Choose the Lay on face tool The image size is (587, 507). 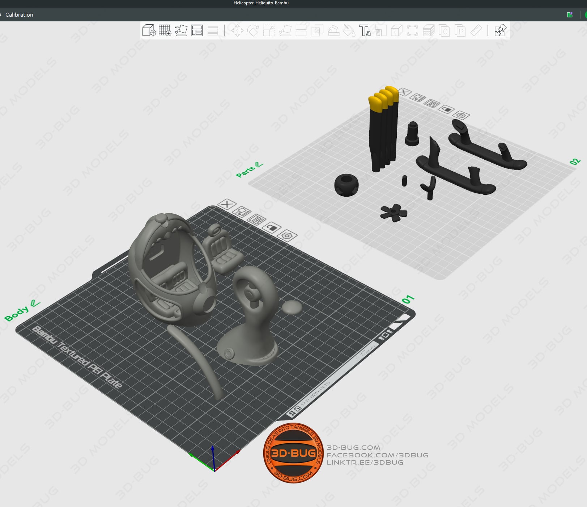[x=285, y=30]
